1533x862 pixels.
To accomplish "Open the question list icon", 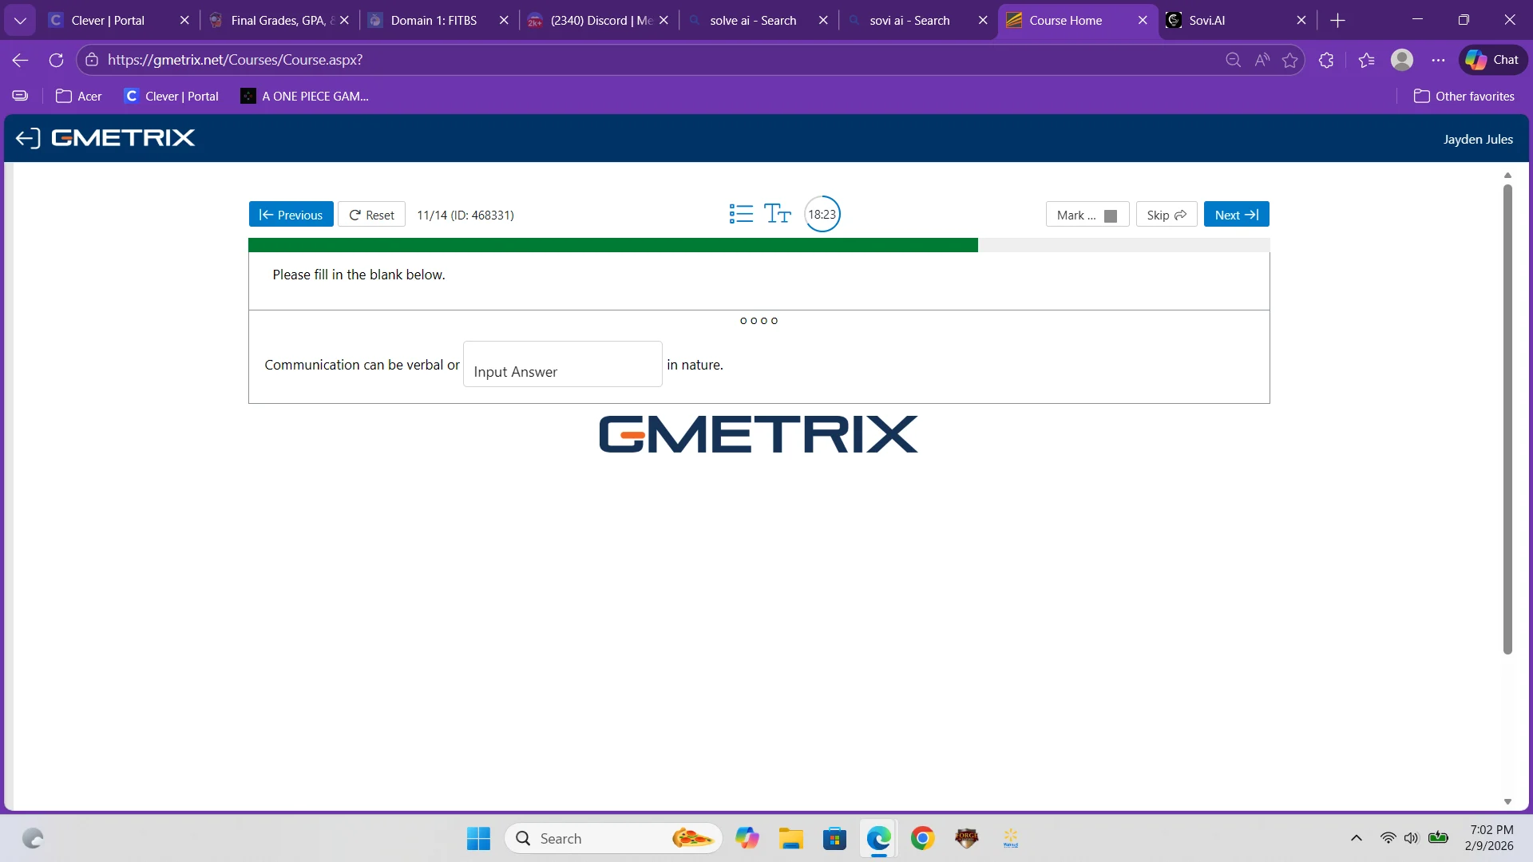I will [741, 214].
